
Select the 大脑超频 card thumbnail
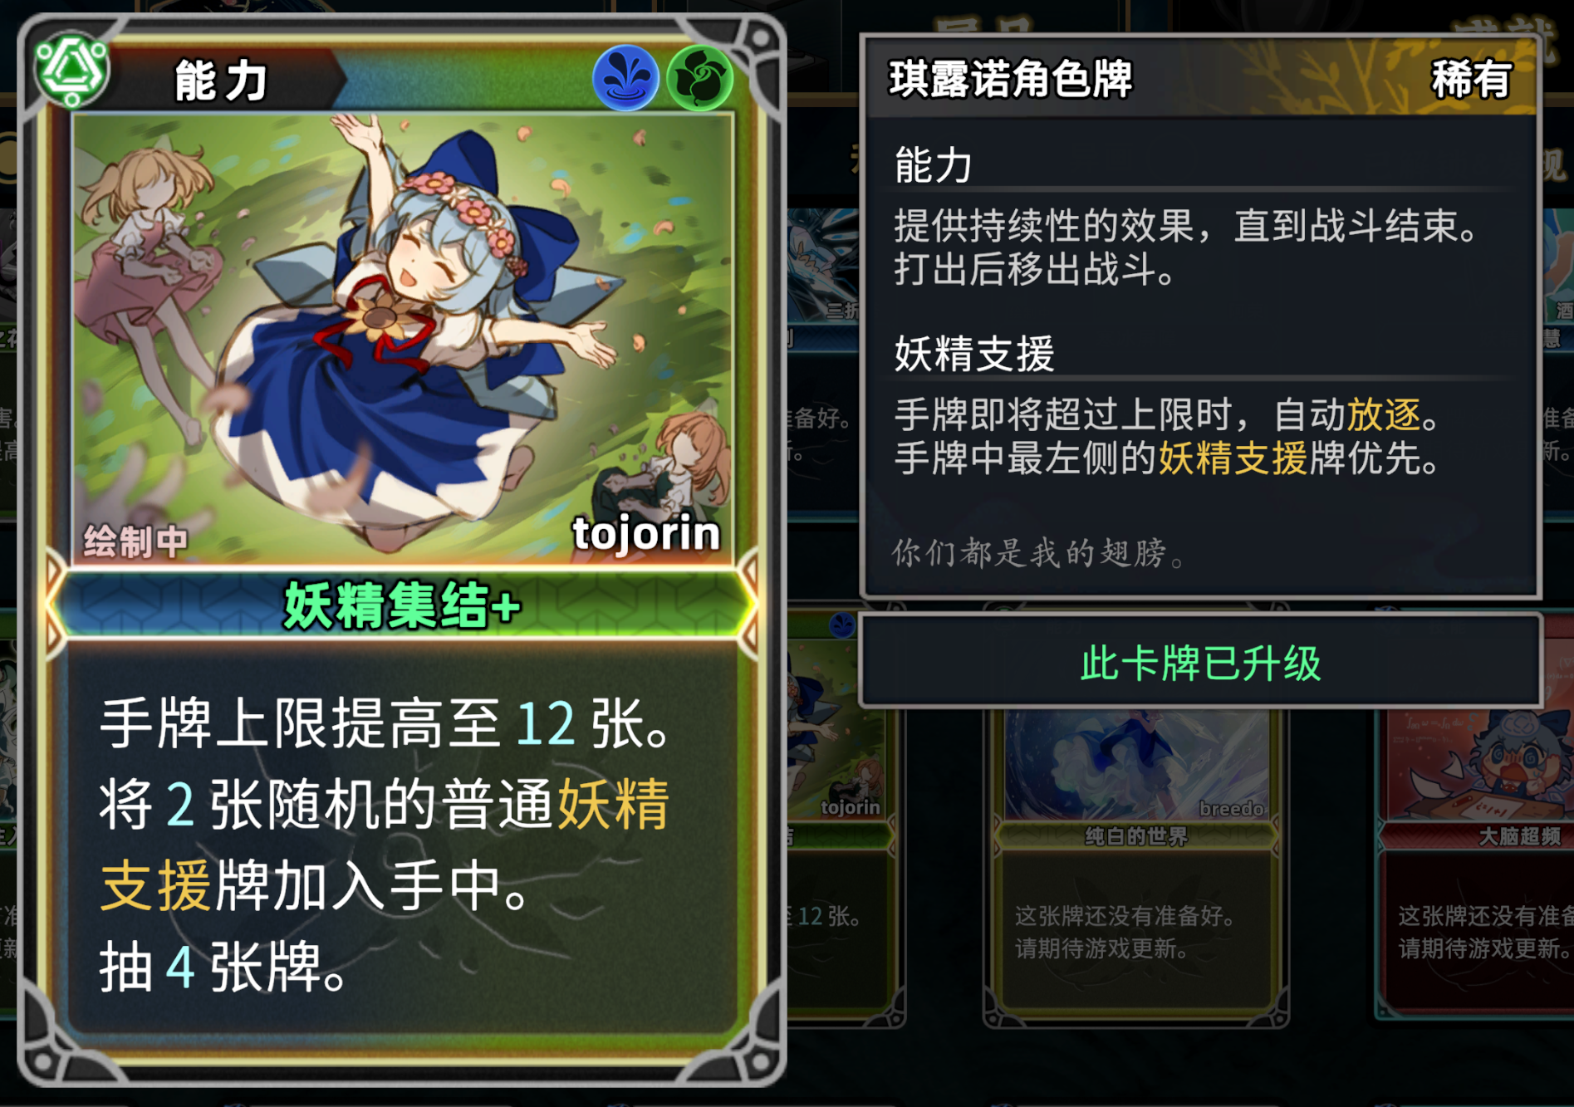coord(1475,864)
